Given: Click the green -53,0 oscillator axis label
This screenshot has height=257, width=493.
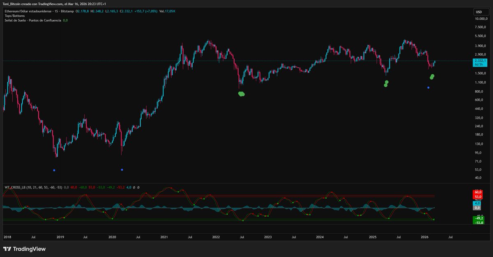Looking at the screenshot, I should (479, 223).
